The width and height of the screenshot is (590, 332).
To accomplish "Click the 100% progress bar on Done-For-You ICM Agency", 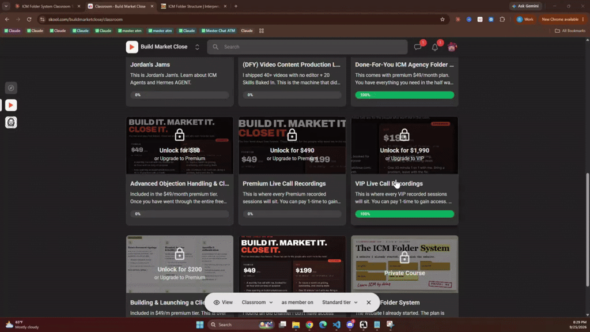I will tap(404, 95).
